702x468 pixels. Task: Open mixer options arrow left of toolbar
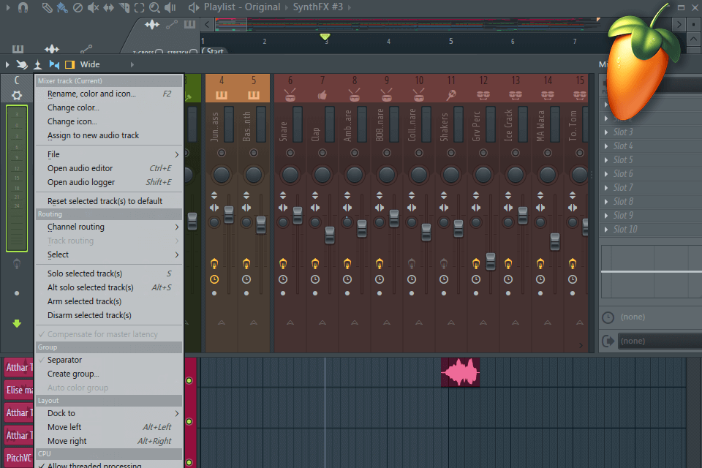coord(7,64)
